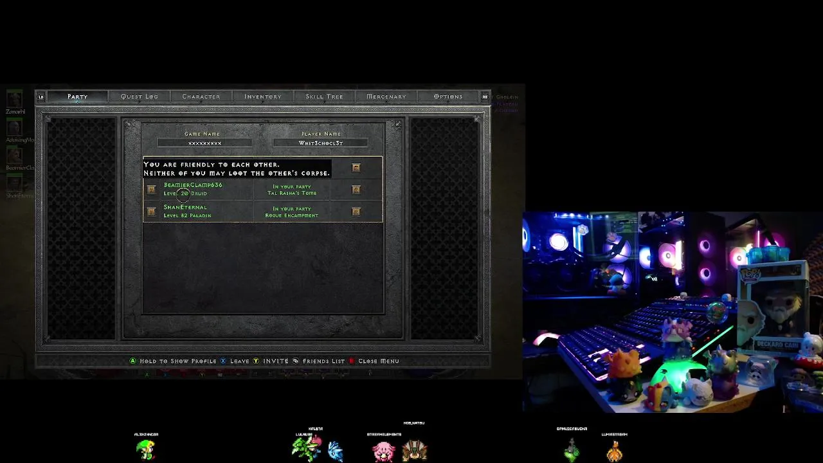823x463 pixels.
Task: Click the LumiaStream orange sprite
Action: coord(615,450)
